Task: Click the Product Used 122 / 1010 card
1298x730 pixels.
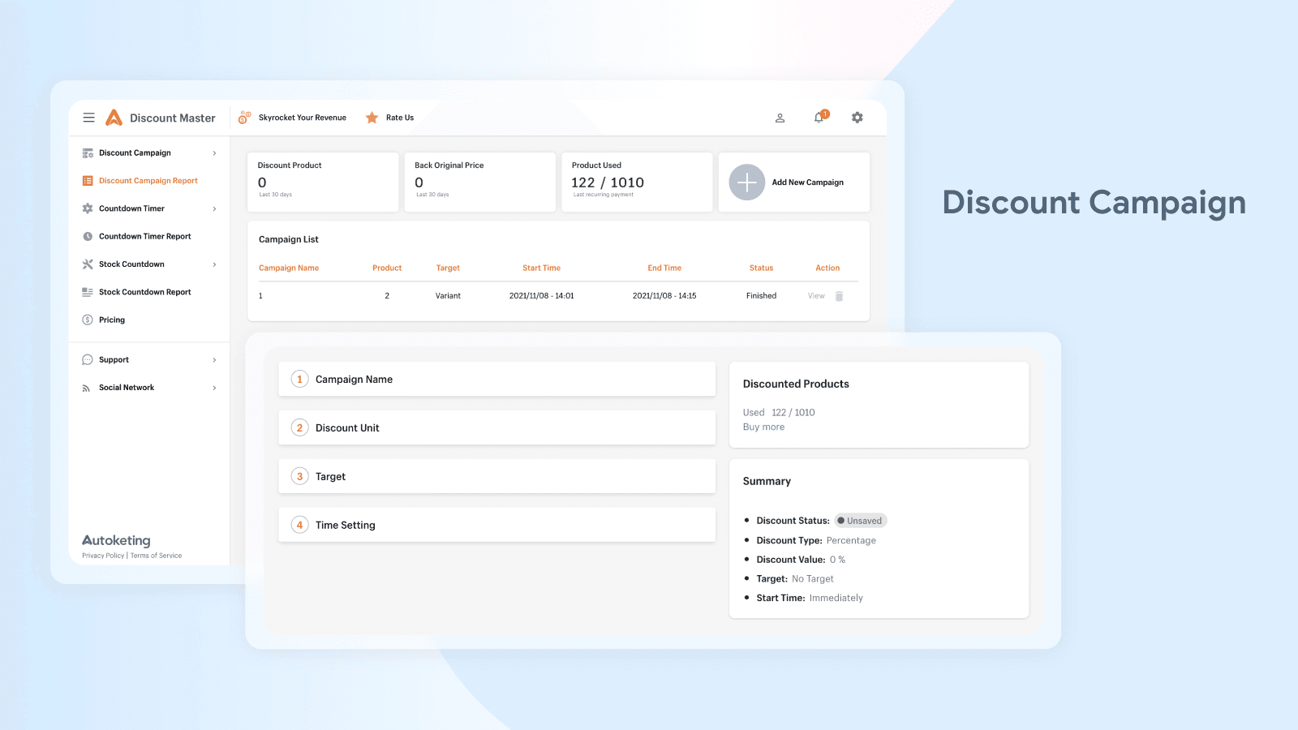Action: [637, 182]
